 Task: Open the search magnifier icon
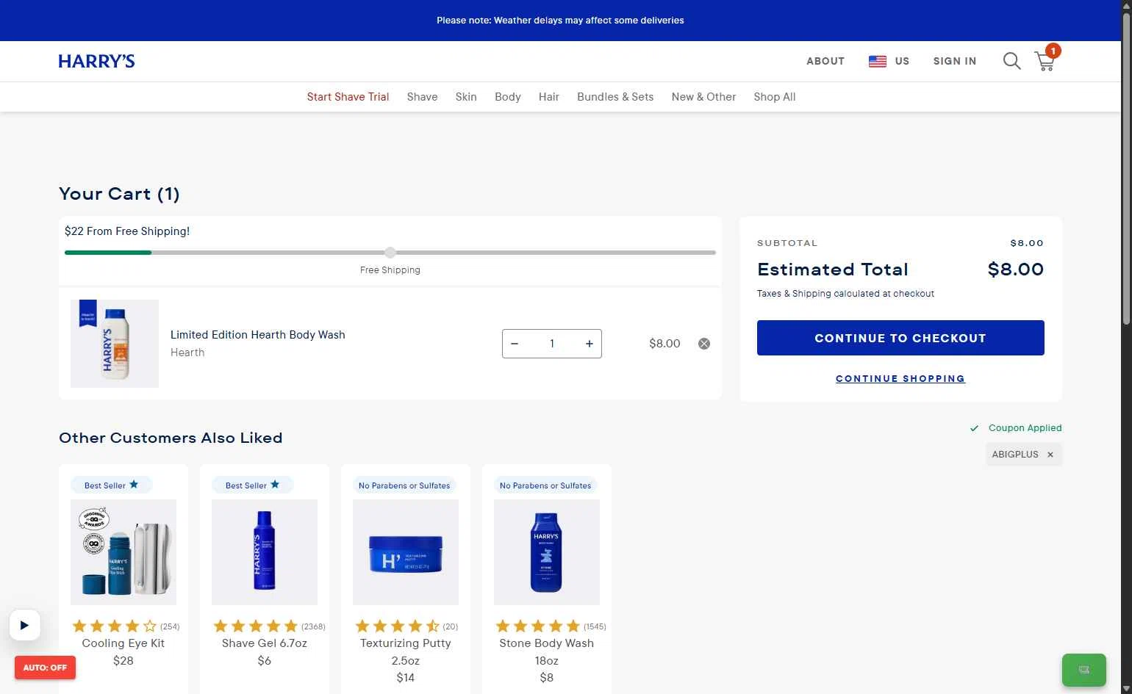pos(1012,61)
